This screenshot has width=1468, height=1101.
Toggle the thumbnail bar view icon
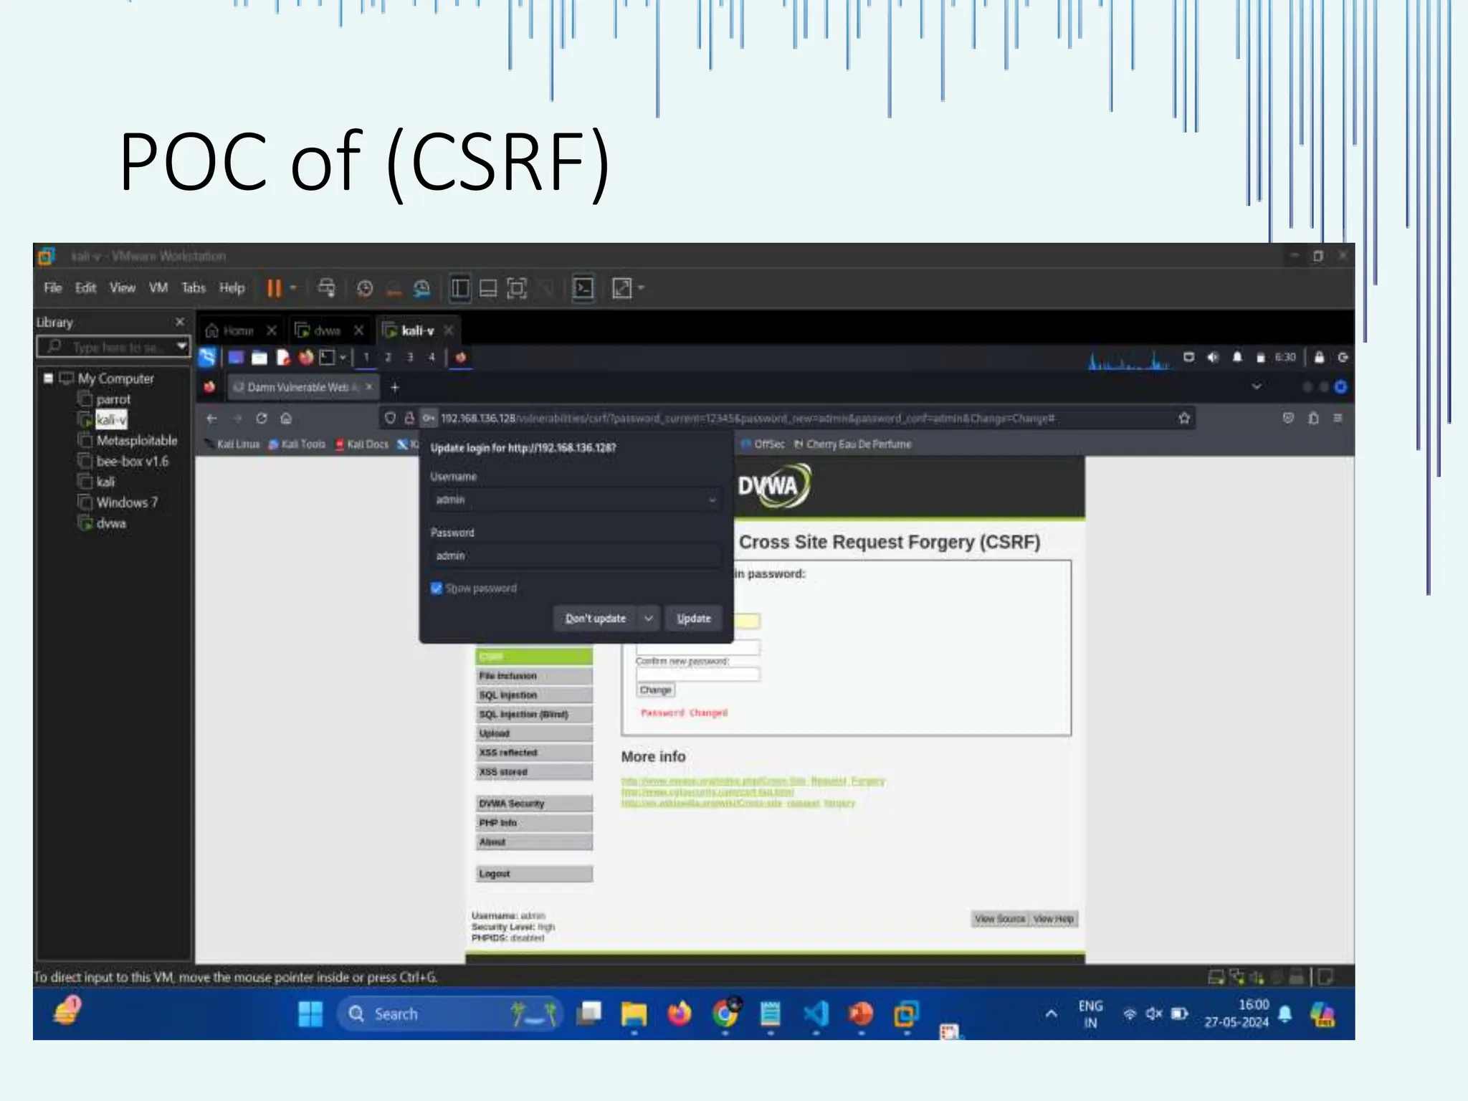pyautogui.click(x=488, y=288)
